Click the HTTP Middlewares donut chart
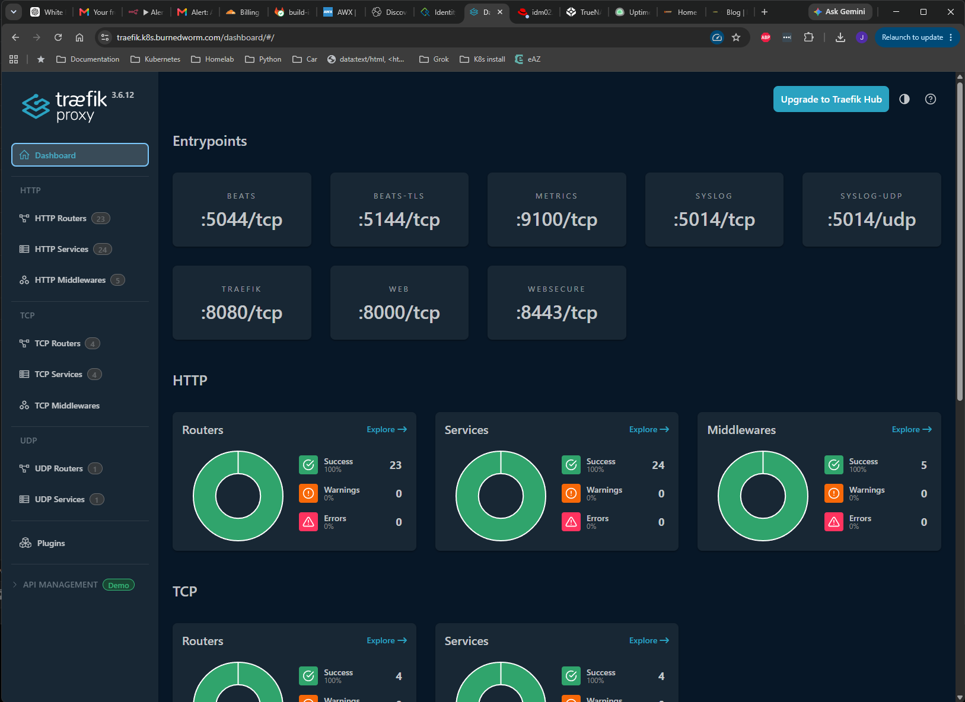 763,496
